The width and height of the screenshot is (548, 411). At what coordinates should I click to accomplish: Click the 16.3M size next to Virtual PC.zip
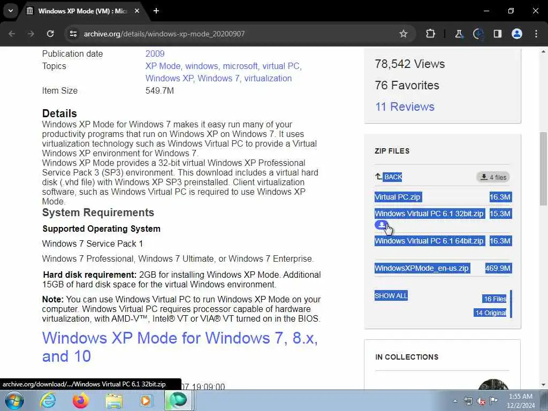[x=500, y=197]
